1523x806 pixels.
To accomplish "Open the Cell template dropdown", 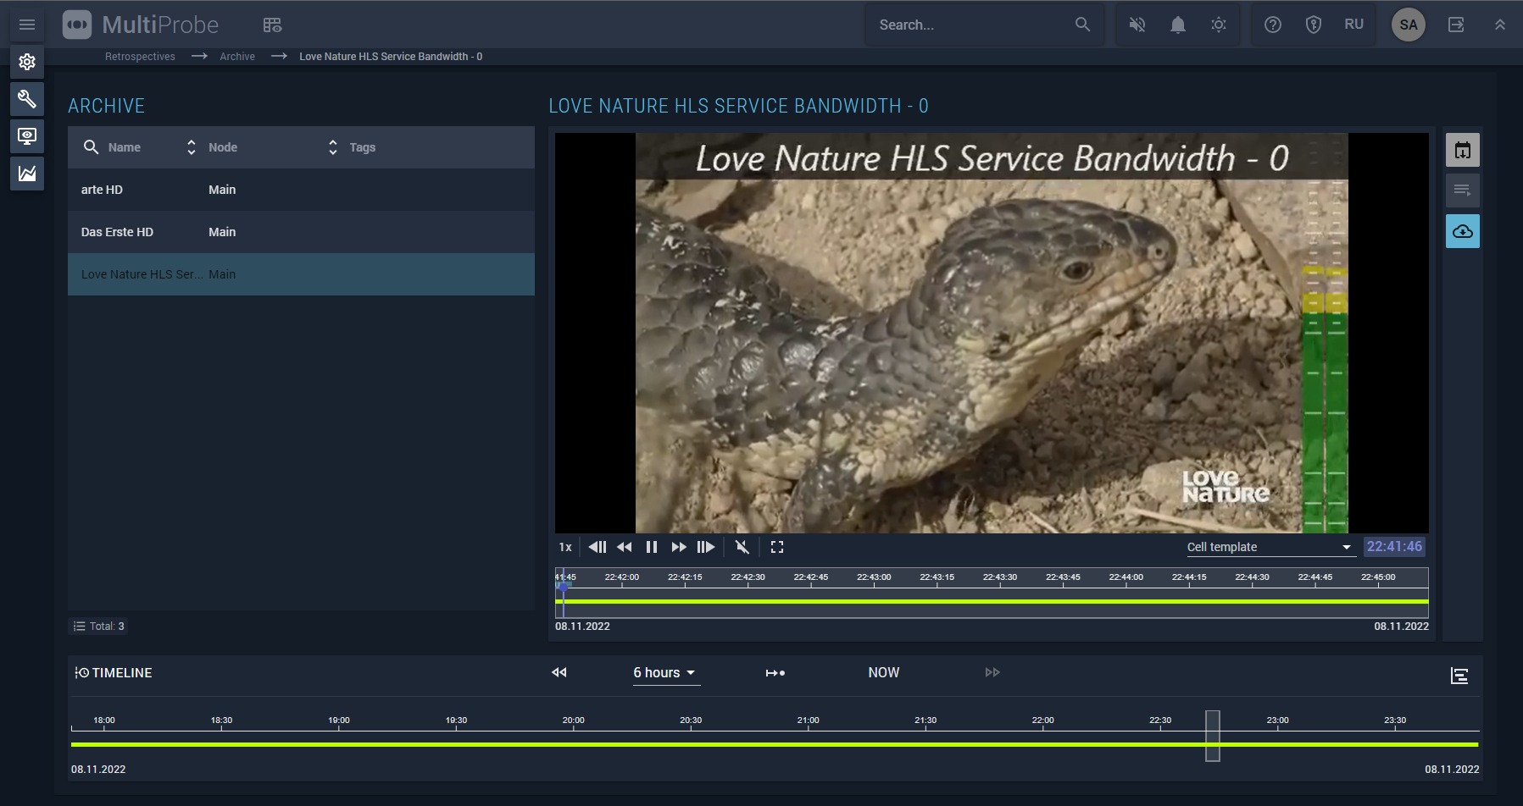I will tap(1270, 547).
